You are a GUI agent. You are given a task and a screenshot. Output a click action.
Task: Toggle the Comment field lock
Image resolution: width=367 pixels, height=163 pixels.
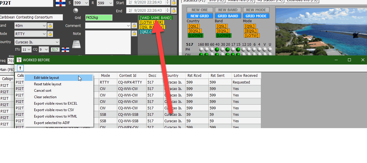point(134,26)
